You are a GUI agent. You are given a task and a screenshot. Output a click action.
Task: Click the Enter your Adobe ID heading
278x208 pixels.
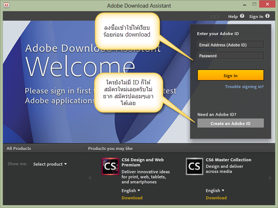pyautogui.click(x=218, y=34)
